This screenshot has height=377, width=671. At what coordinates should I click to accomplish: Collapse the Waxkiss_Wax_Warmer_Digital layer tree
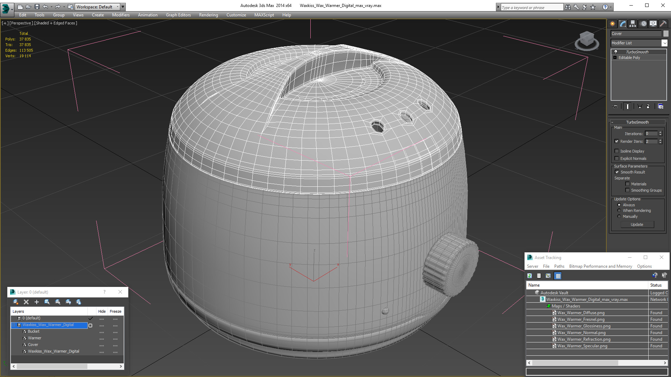14,325
